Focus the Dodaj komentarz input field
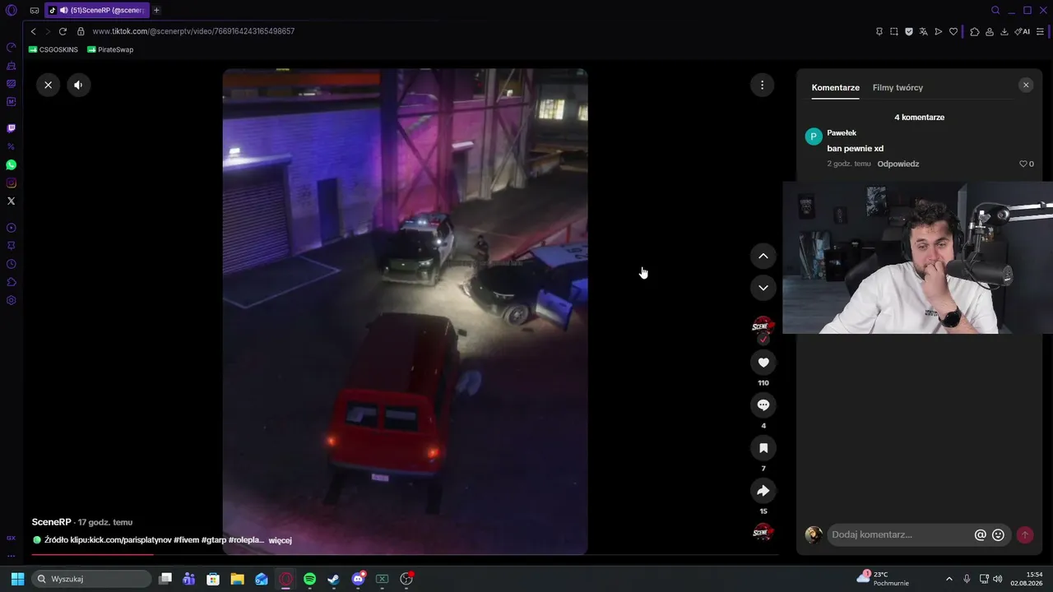 pos(901,535)
